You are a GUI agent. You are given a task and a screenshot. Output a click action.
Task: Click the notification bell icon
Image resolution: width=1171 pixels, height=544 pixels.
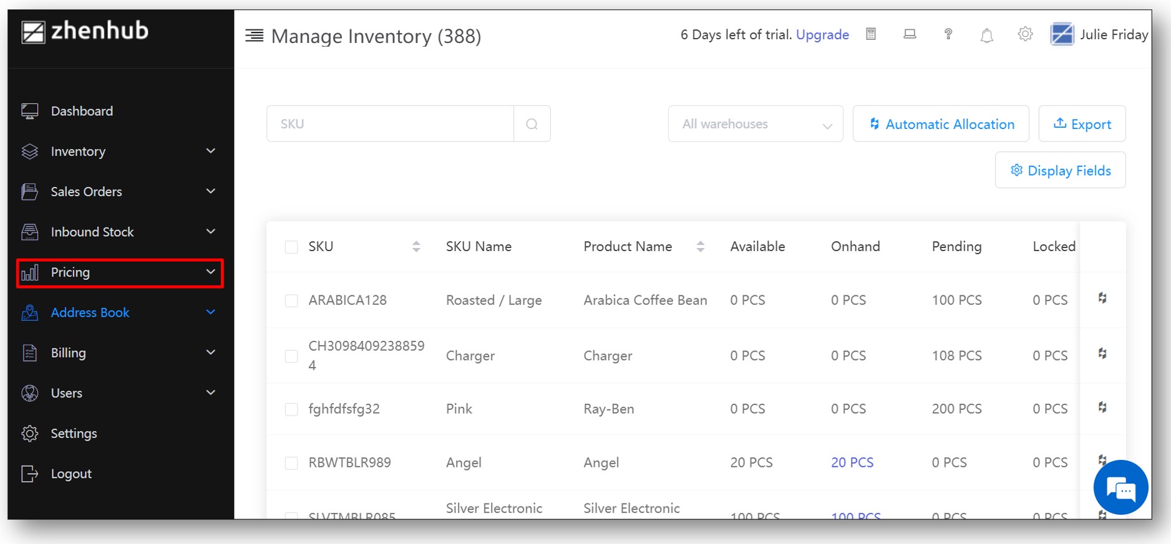coord(986,36)
